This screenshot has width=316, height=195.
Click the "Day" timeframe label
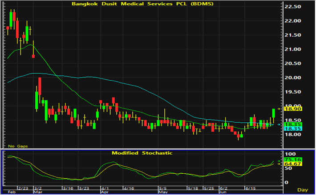(x=303, y=190)
